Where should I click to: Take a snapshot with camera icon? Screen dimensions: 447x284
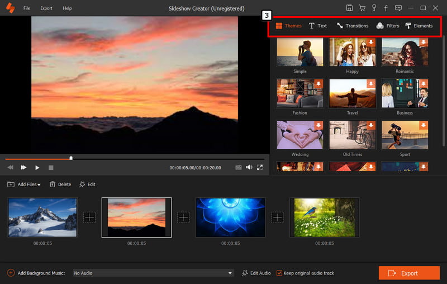pos(239,167)
